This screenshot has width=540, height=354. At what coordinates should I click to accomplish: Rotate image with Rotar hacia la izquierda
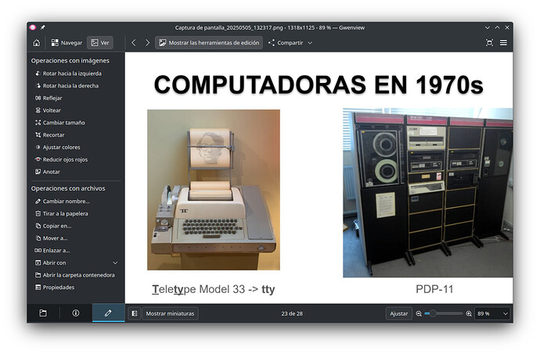pos(68,73)
